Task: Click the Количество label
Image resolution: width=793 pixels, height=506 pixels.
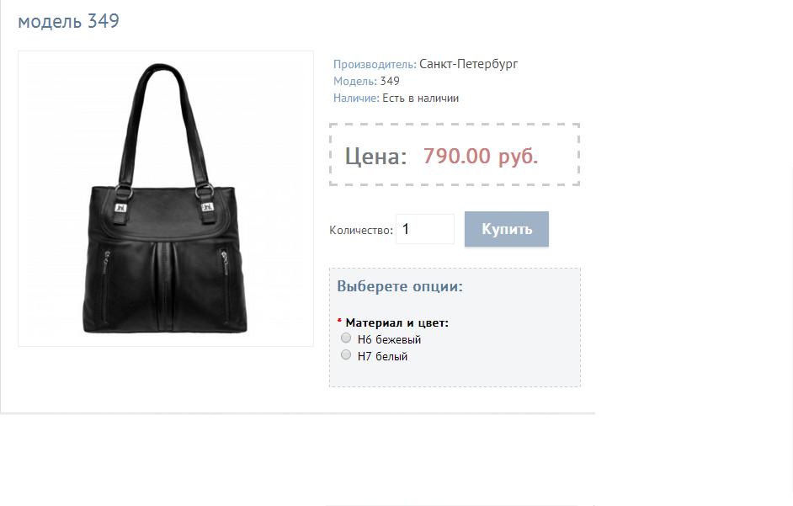Action: pyautogui.click(x=361, y=230)
